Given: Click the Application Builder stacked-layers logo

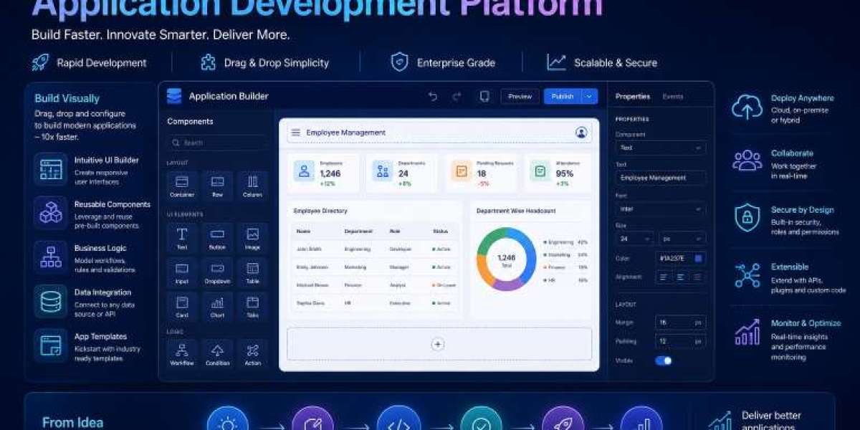Looking at the screenshot, I should pyautogui.click(x=174, y=96).
